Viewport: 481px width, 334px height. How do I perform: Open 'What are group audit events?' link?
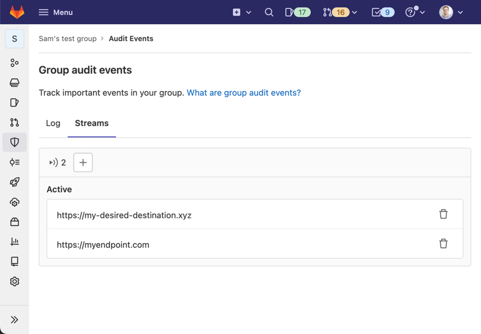coord(244,92)
